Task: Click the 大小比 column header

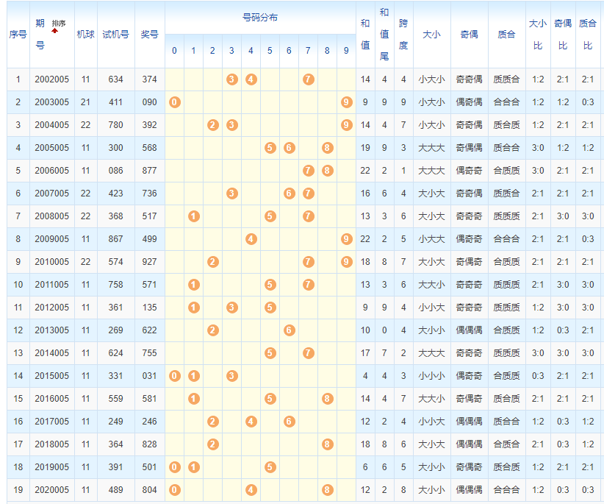Action: point(538,35)
